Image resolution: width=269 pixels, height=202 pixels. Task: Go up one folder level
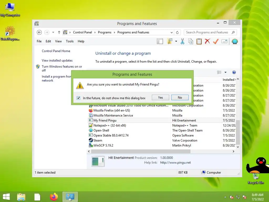tap(59, 32)
